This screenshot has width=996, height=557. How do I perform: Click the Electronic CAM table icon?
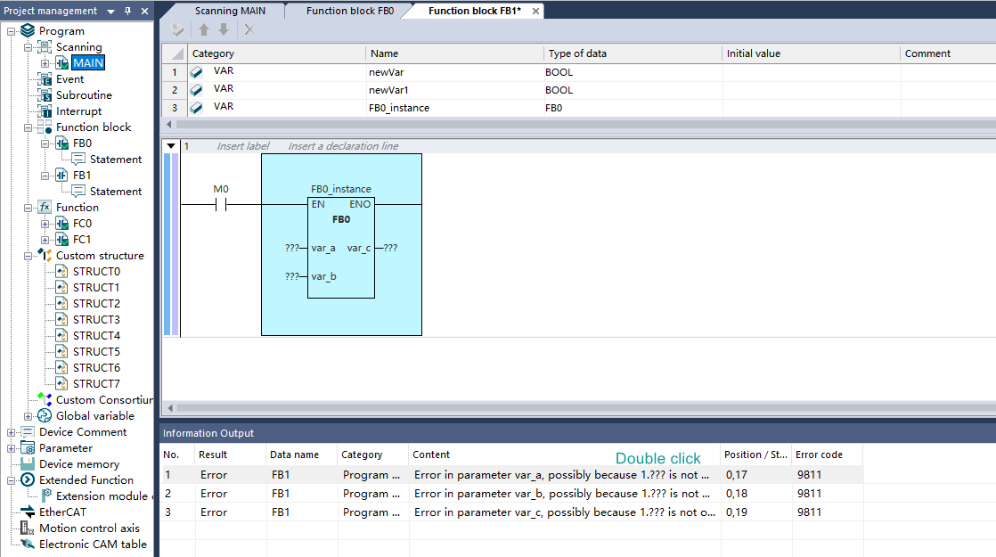[27, 545]
